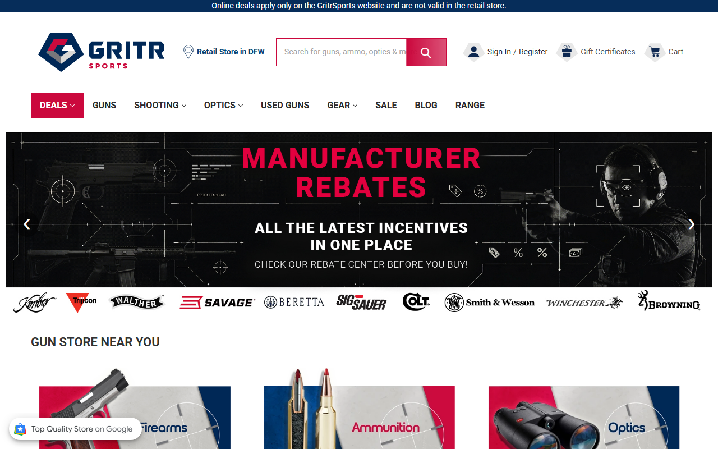The width and height of the screenshot is (718, 449).
Task: Click the search input field
Action: (x=342, y=52)
